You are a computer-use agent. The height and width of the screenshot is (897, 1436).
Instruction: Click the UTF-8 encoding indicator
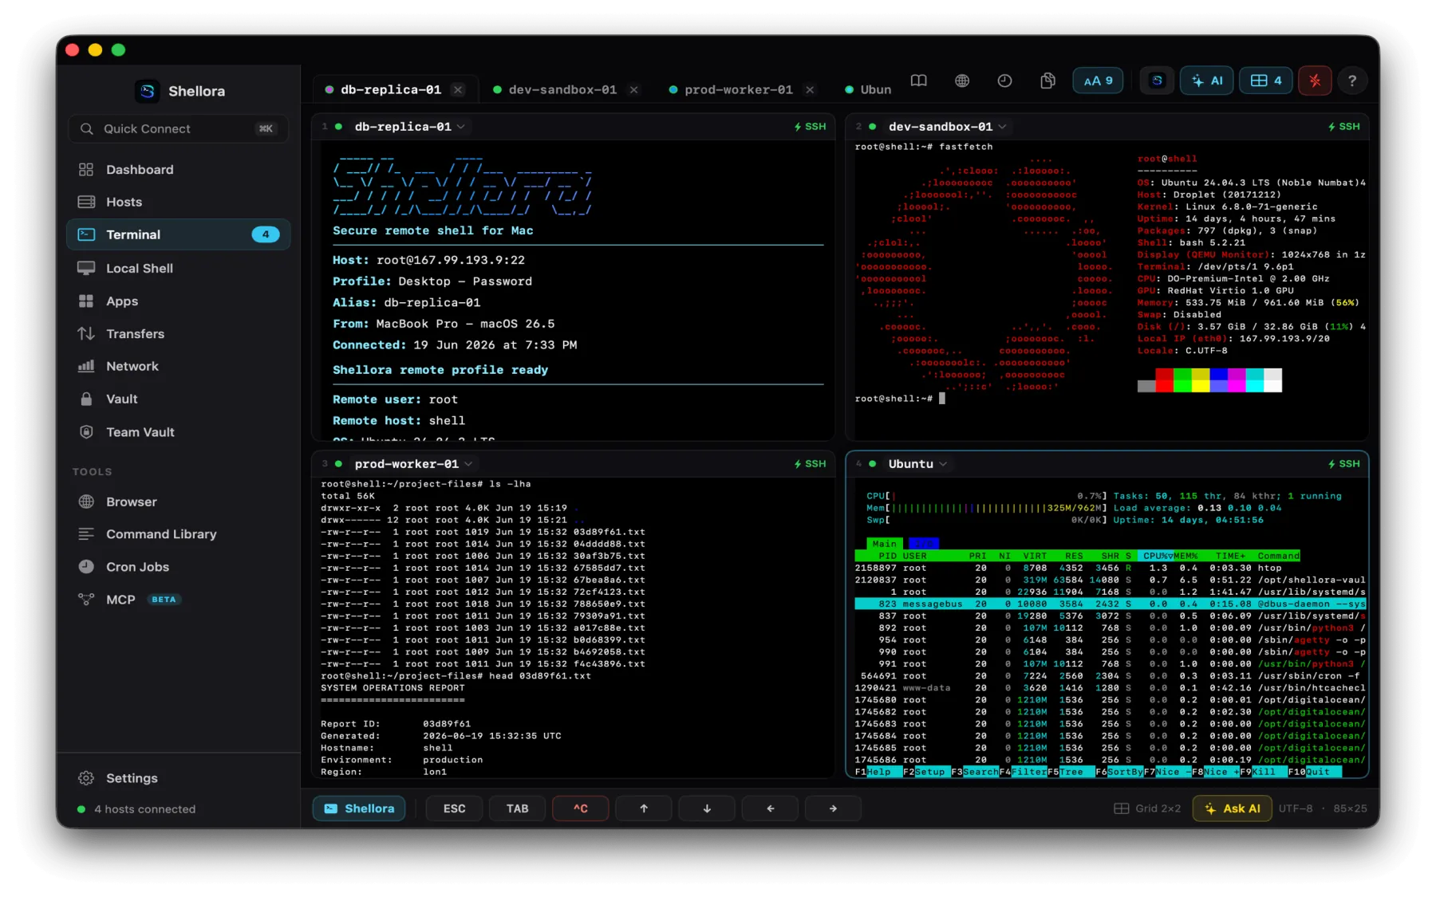1296,808
